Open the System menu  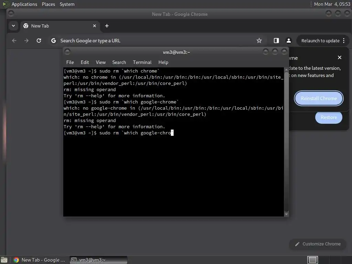click(x=67, y=4)
